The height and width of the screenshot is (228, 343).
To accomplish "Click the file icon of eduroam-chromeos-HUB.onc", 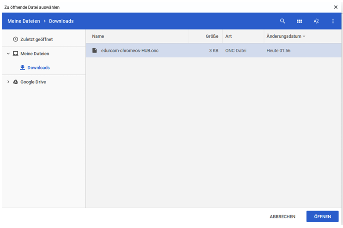I will point(95,50).
